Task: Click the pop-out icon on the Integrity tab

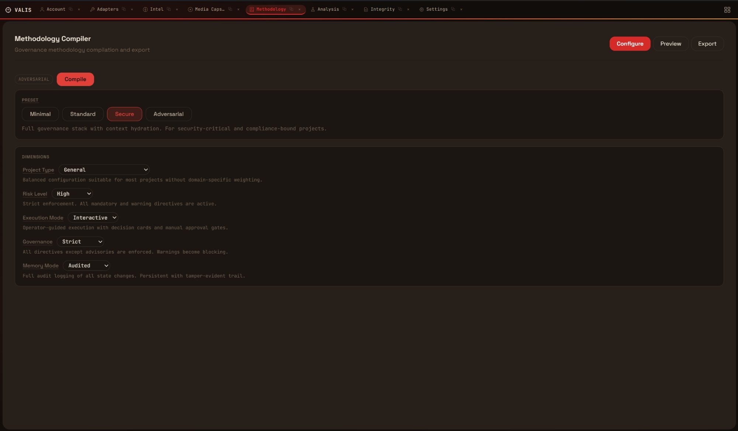Action: pos(400,9)
